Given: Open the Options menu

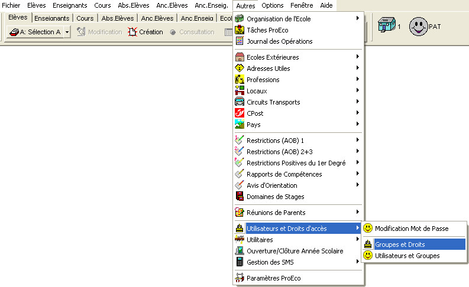Looking at the screenshot, I should point(272,5).
